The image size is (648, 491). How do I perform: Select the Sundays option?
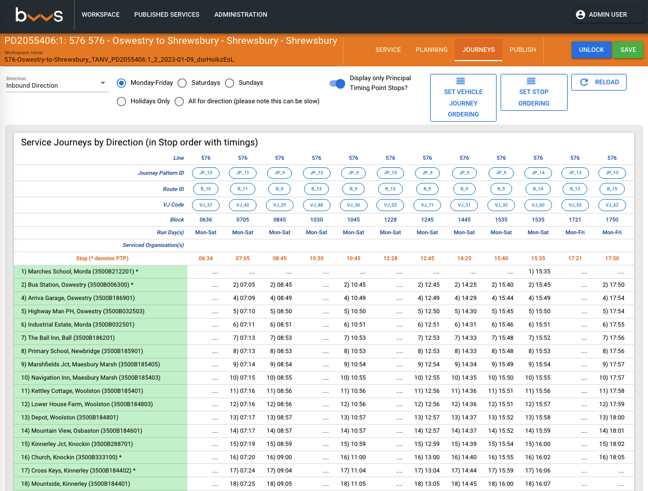click(x=229, y=83)
